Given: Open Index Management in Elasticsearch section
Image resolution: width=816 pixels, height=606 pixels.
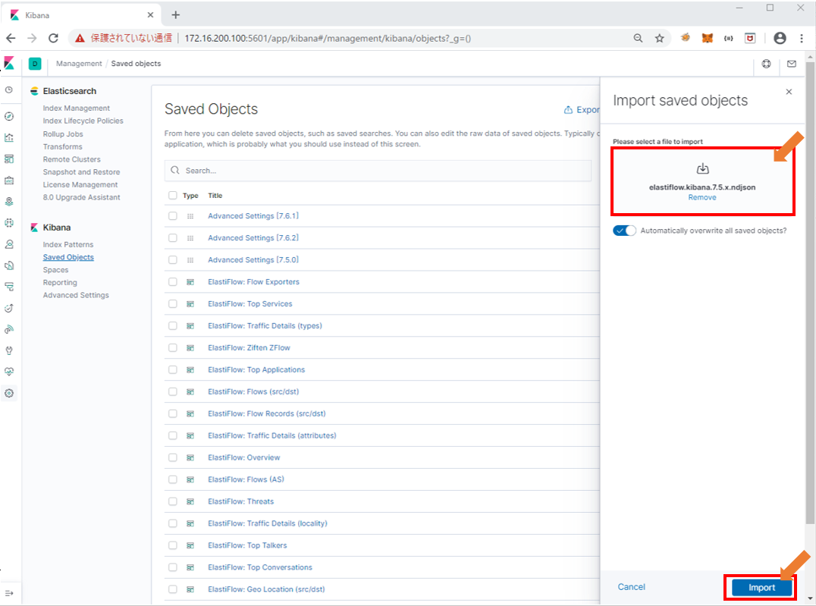Looking at the screenshot, I should [x=77, y=108].
